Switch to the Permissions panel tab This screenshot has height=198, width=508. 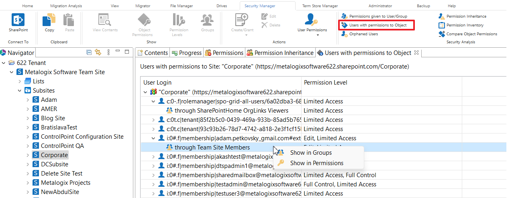224,53
